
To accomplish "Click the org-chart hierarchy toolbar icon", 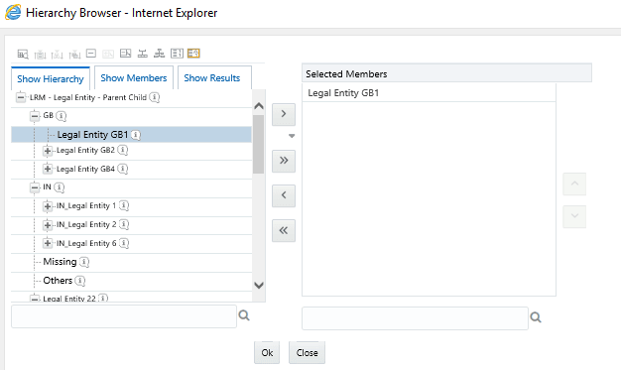I will (x=159, y=54).
